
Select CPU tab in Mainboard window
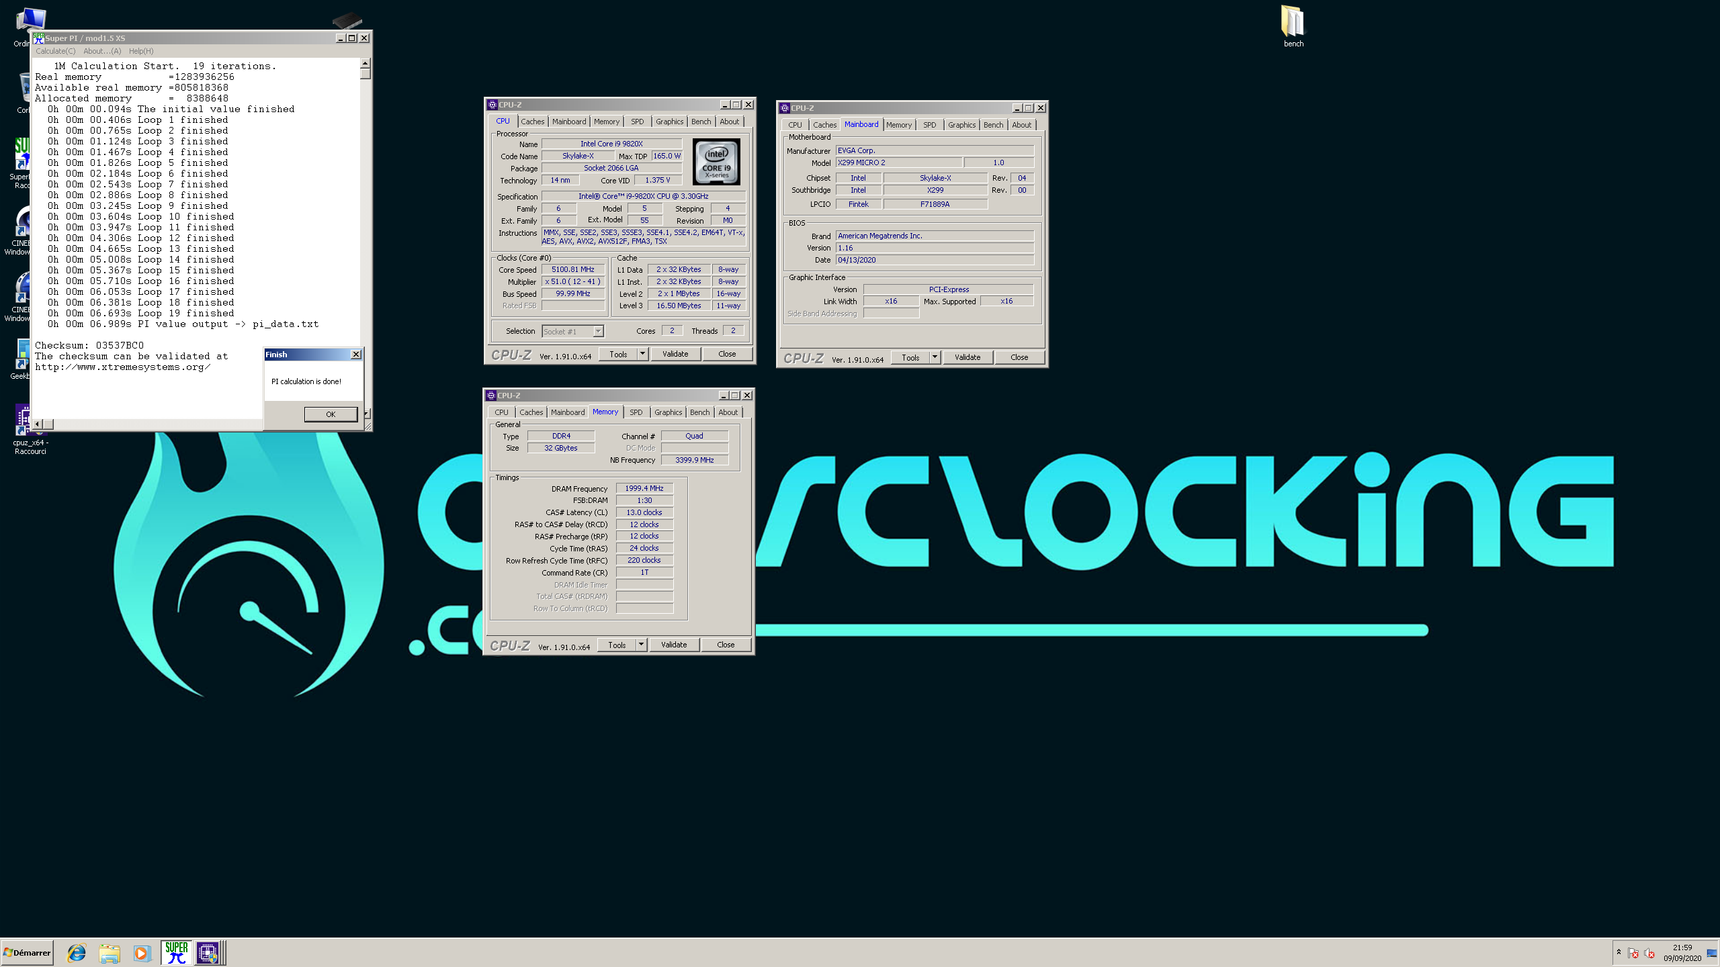(x=795, y=125)
